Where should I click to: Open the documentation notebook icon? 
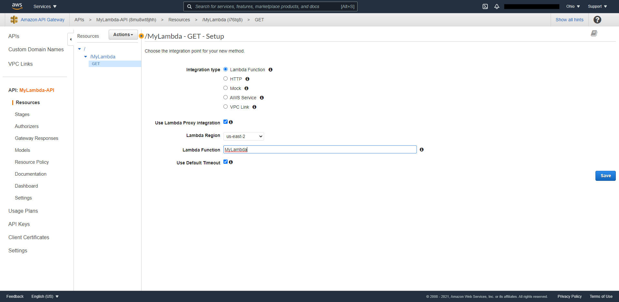click(x=594, y=33)
